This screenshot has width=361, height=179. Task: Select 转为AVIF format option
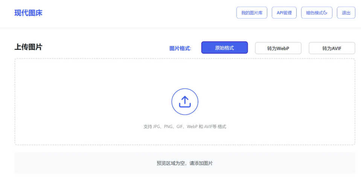tap(332, 48)
